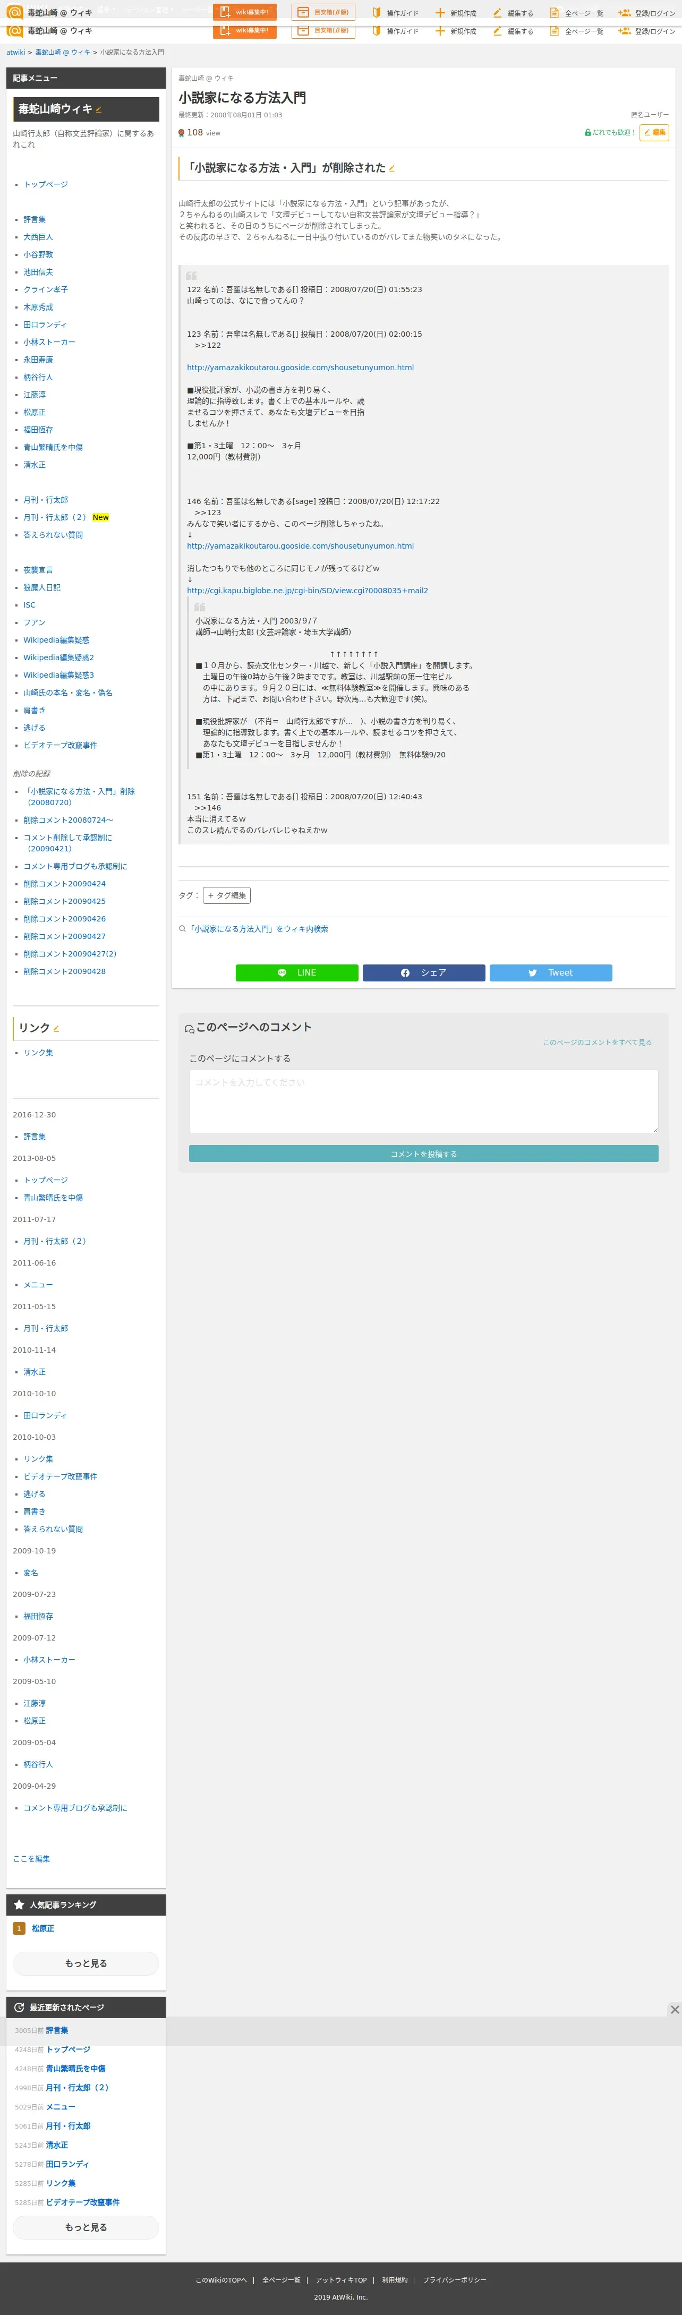Screen dimensions: 682x2315
Task: Click the pencil icon beside the リンク heading
Action: coord(56,1029)
